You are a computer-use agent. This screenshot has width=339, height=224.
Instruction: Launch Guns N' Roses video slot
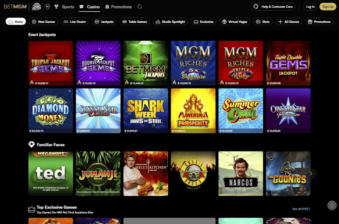point(193,174)
